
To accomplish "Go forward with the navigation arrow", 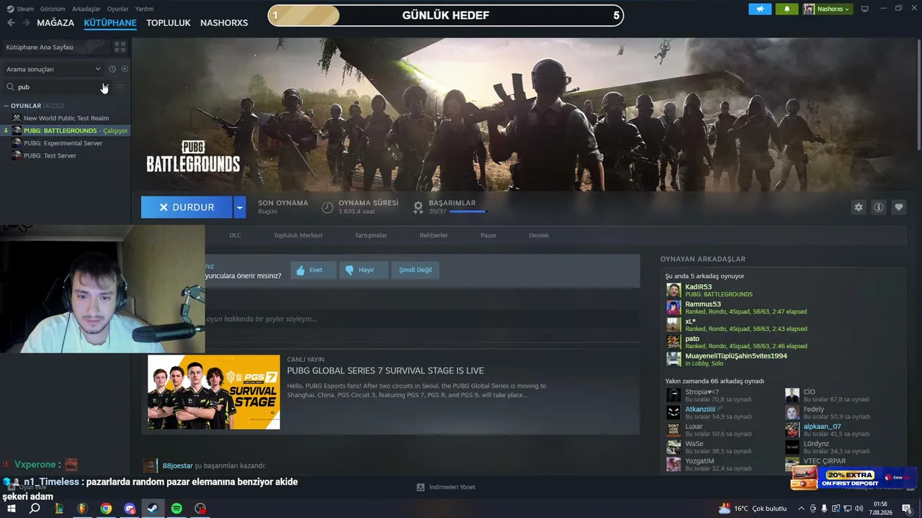I will click(x=26, y=23).
